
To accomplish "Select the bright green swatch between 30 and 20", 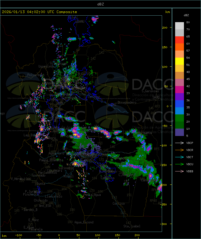I will (x=179, y=118).
